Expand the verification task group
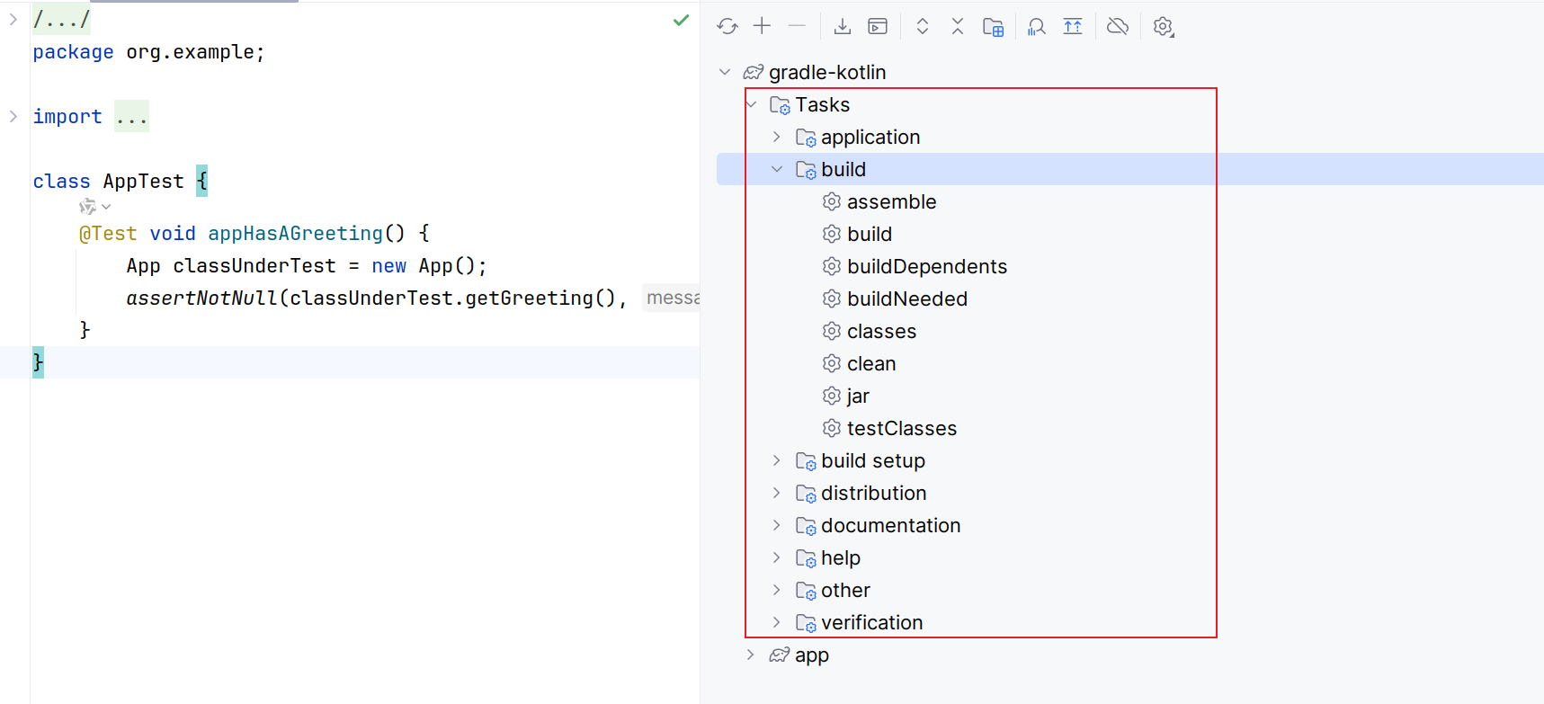 pyautogui.click(x=777, y=622)
